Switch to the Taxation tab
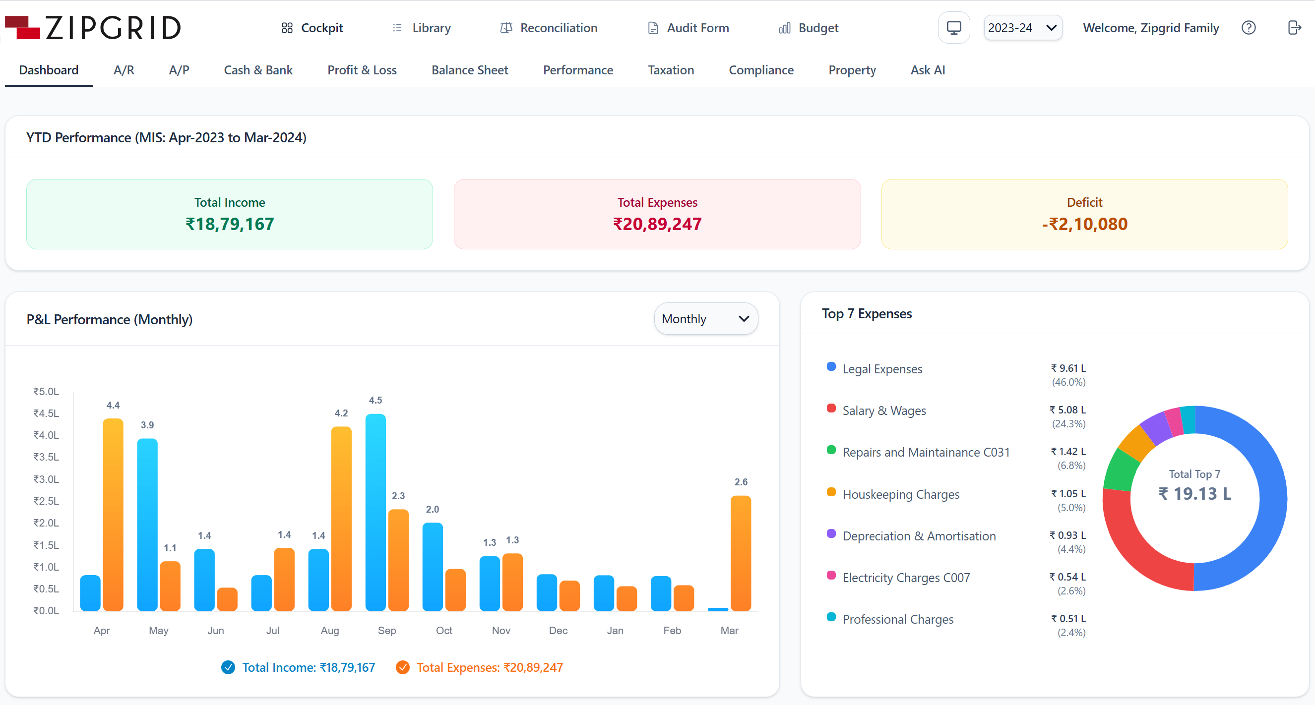 pos(670,70)
